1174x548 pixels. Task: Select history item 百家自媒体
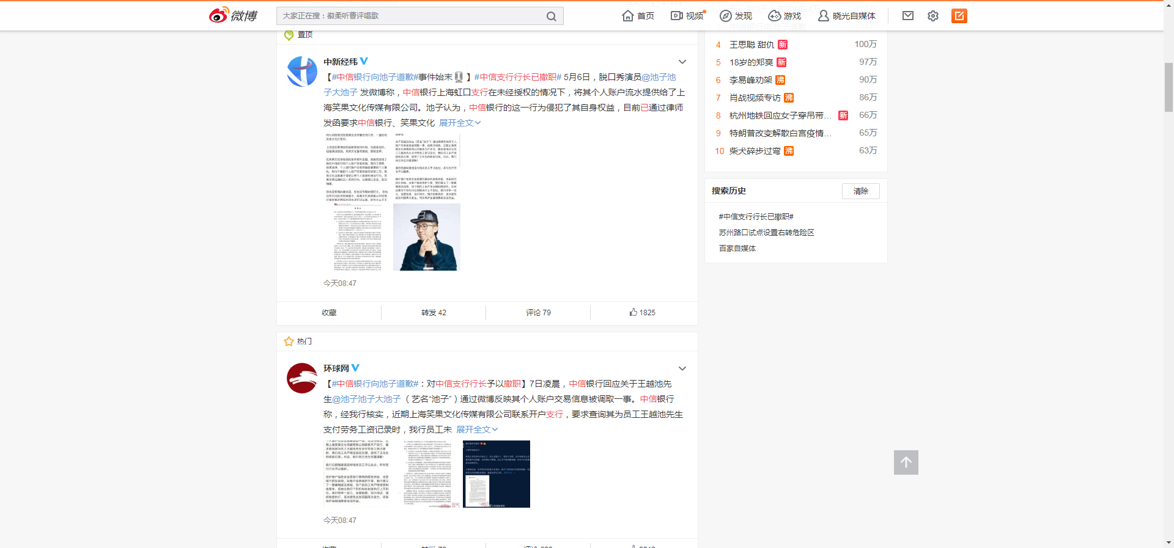click(737, 249)
